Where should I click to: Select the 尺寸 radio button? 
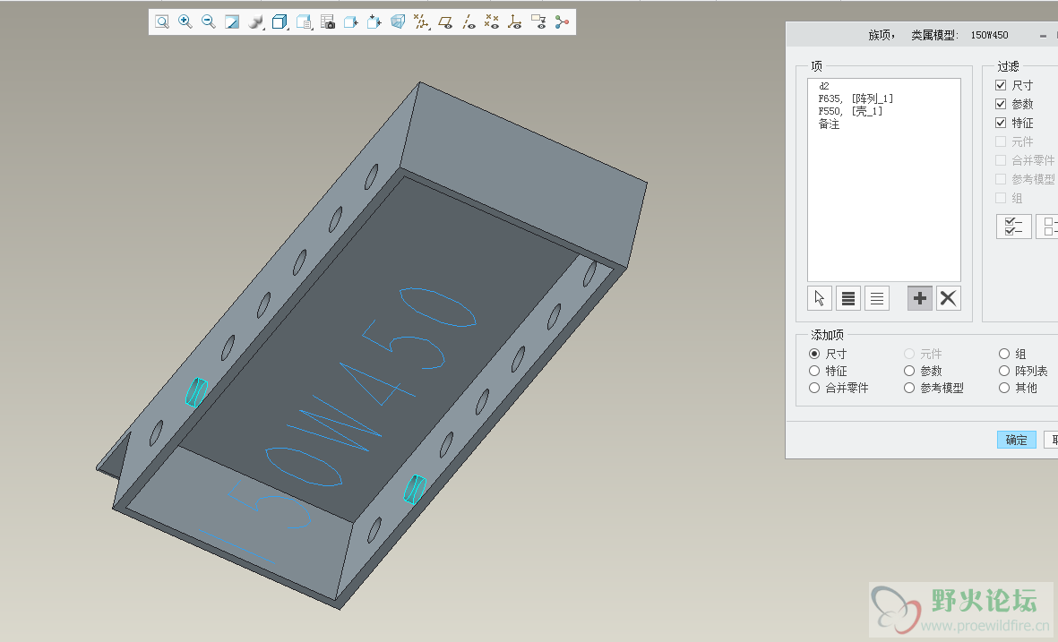tap(814, 354)
